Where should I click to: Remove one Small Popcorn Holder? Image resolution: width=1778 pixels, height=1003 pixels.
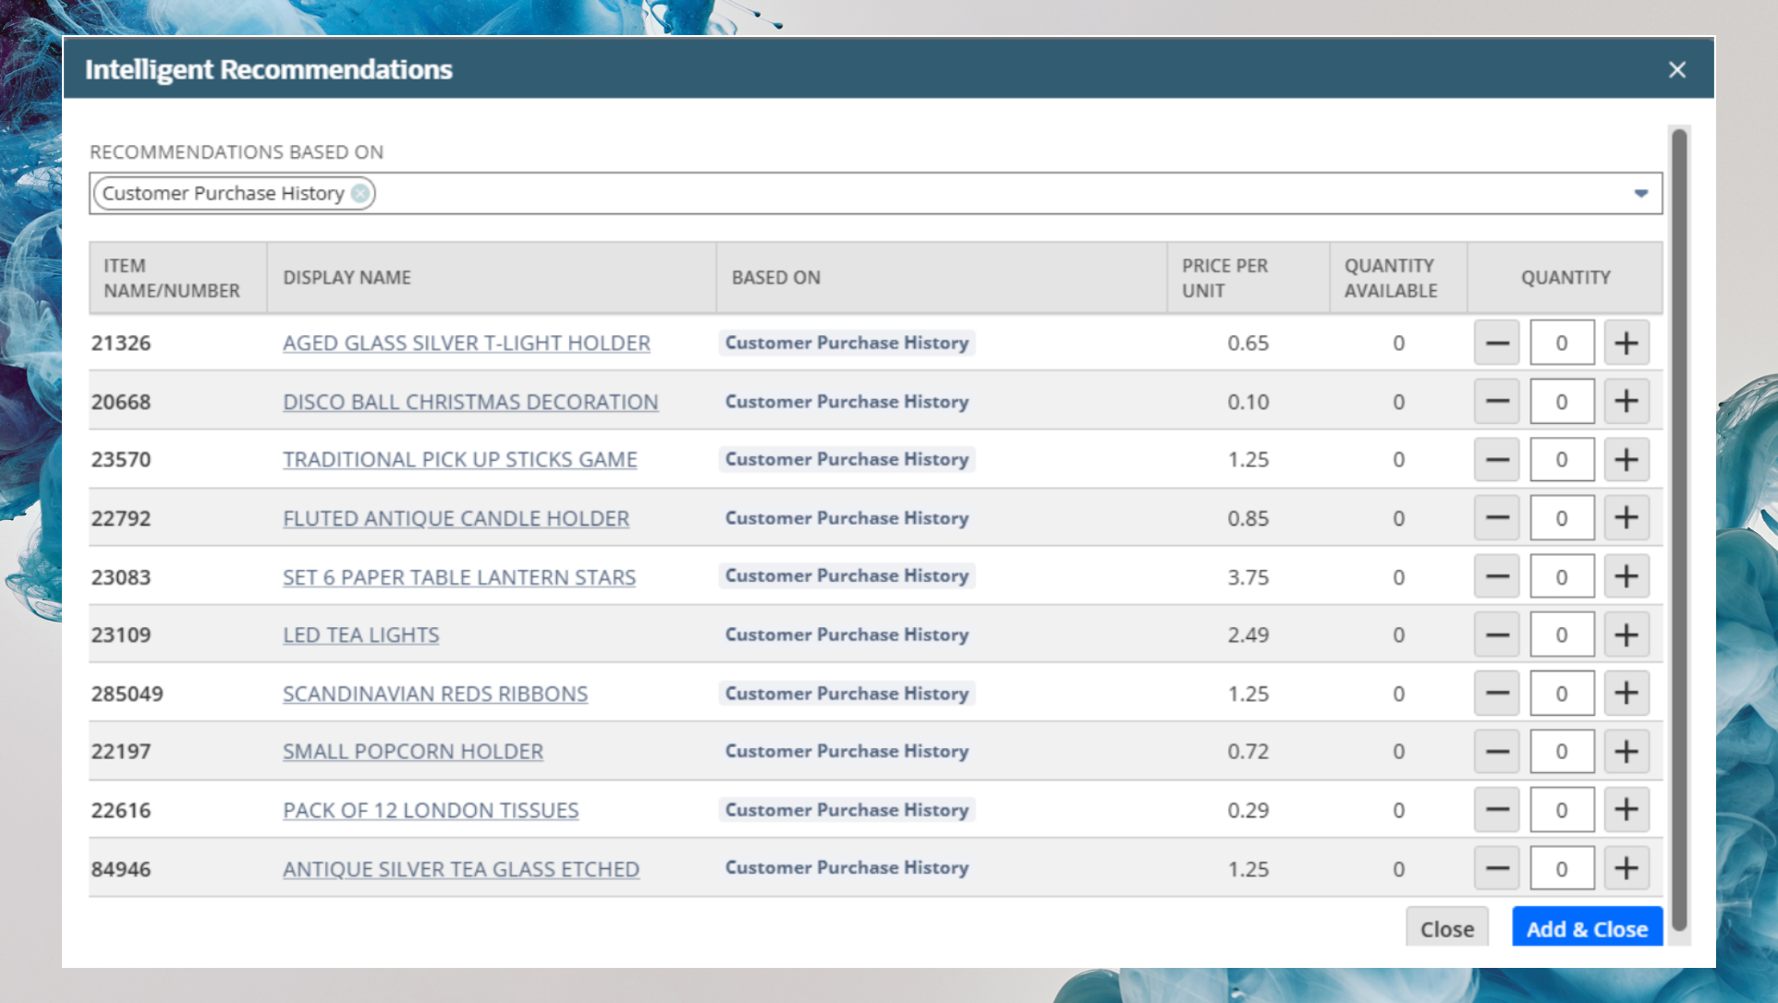(1497, 751)
